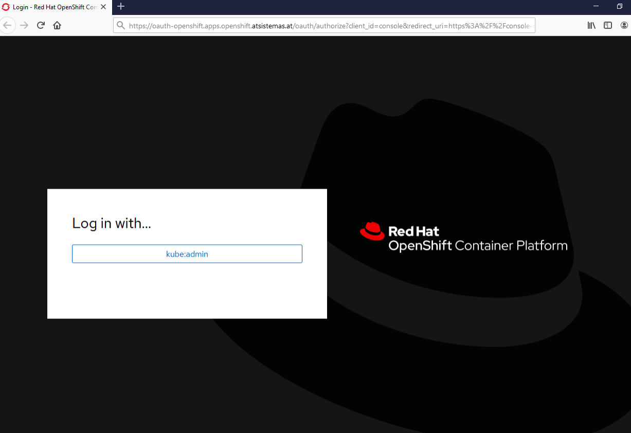The width and height of the screenshot is (631, 433).
Task: Go forward using the browser forward arrow
Action: point(24,25)
